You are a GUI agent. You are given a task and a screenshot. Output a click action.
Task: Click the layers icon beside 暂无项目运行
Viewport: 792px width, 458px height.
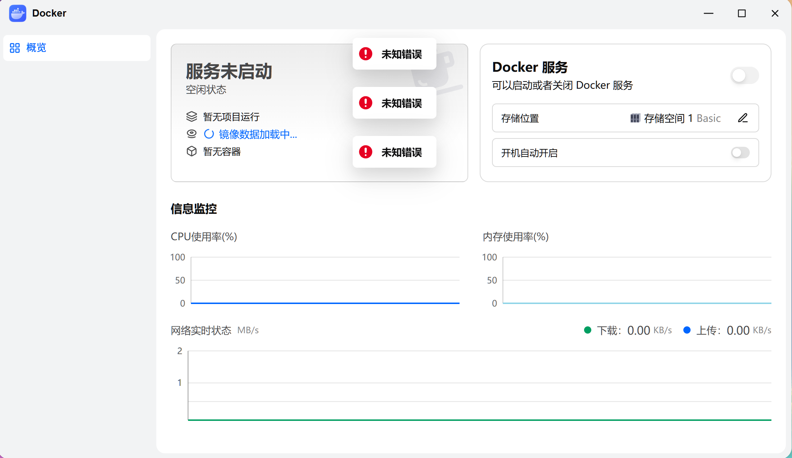192,116
